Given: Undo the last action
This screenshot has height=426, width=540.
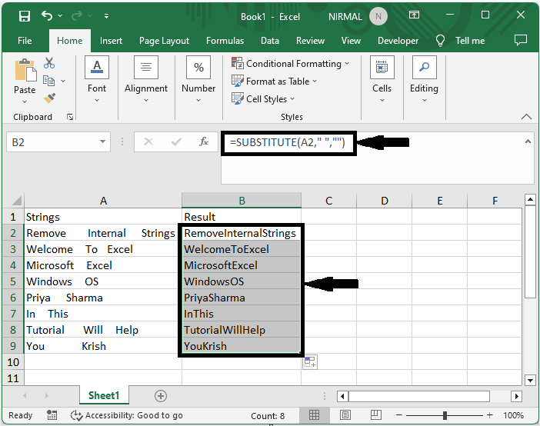Looking at the screenshot, I should click(x=47, y=15).
